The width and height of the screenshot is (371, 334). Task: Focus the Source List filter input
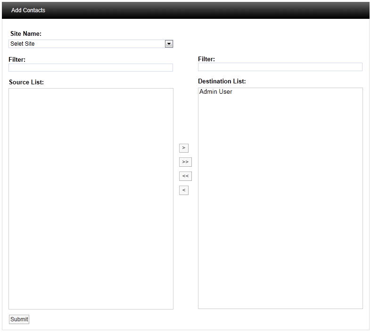91,68
